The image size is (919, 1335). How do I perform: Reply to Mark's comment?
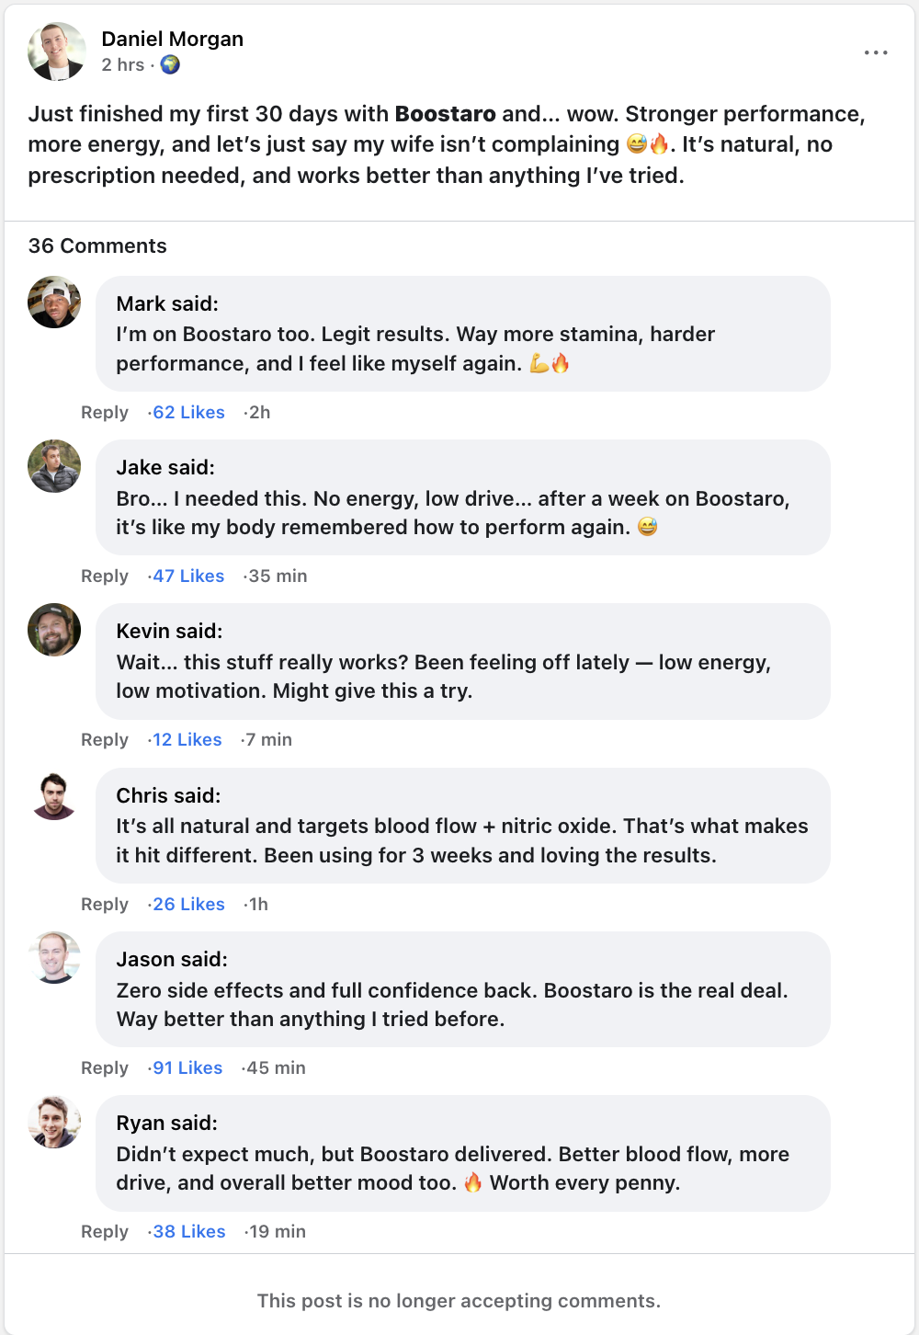coord(105,413)
